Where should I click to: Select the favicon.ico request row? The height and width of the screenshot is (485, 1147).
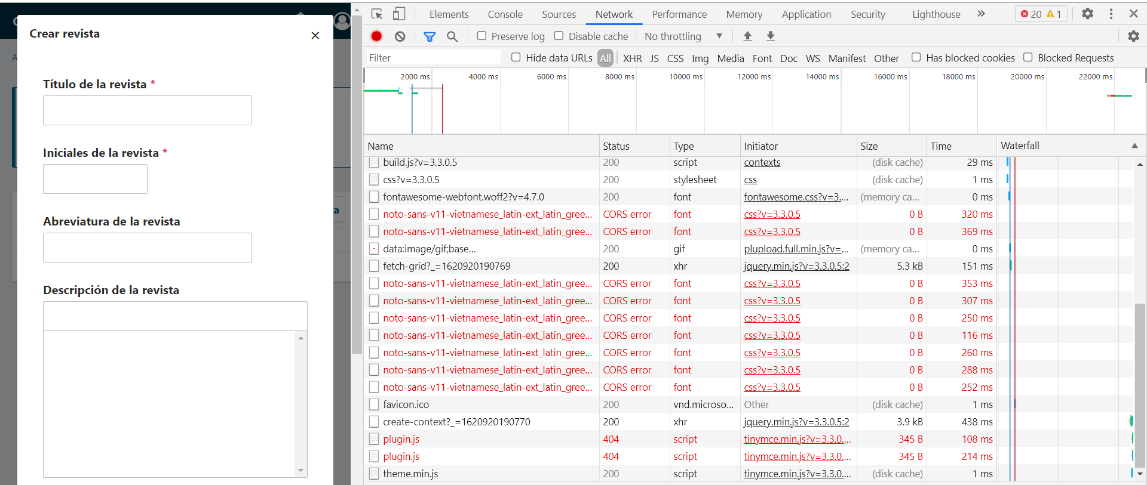749,404
